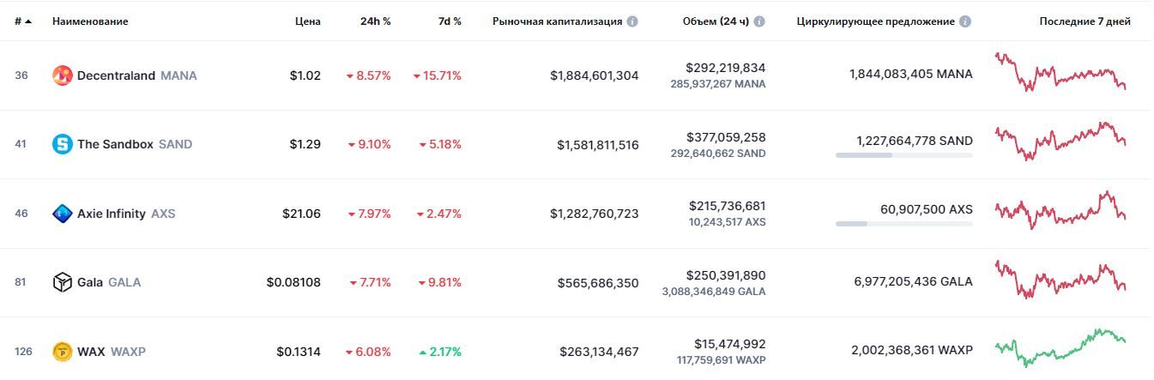Sort by the 7d % column header
1154x380 pixels.
point(449,21)
